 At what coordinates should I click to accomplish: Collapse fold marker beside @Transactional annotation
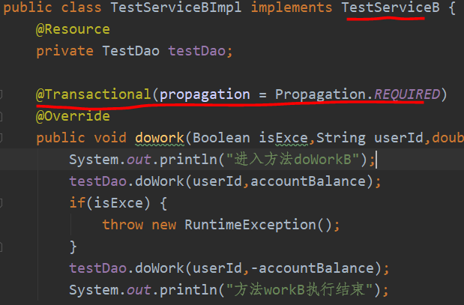point(2,94)
